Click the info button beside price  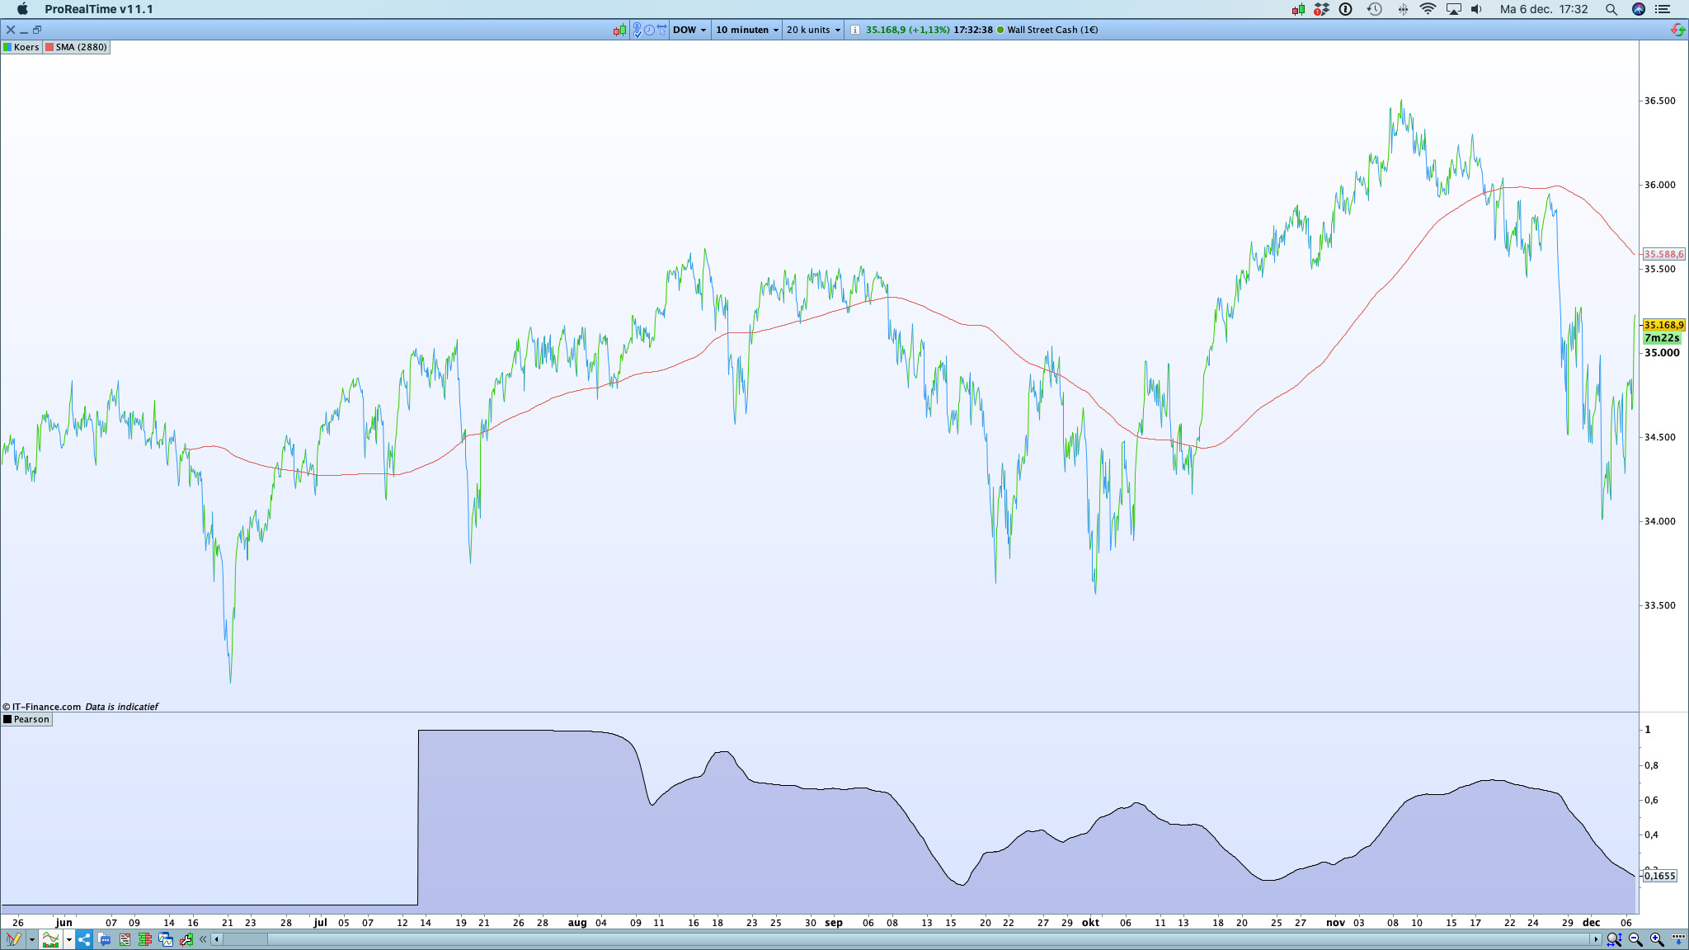coord(855,30)
